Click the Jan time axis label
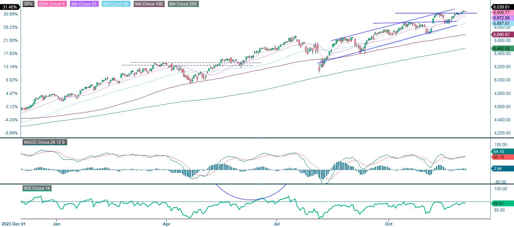Image resolution: width=514 pixels, height=227 pixels. click(x=57, y=224)
